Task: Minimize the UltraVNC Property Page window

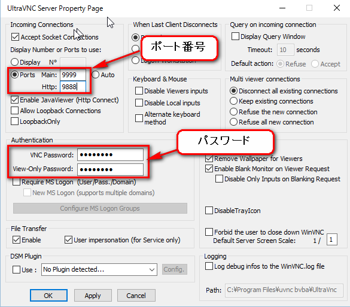Action: click(282, 8)
